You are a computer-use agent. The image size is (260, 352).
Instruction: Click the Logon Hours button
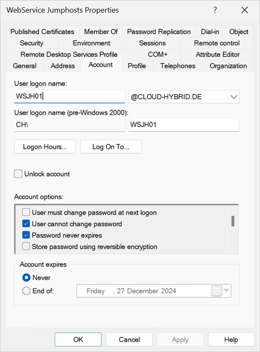[x=45, y=147]
